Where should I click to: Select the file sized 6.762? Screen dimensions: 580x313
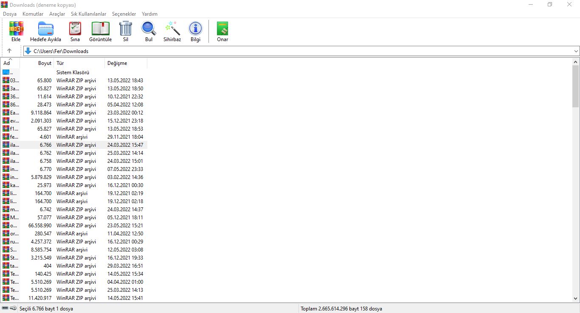pyautogui.click(x=74, y=153)
